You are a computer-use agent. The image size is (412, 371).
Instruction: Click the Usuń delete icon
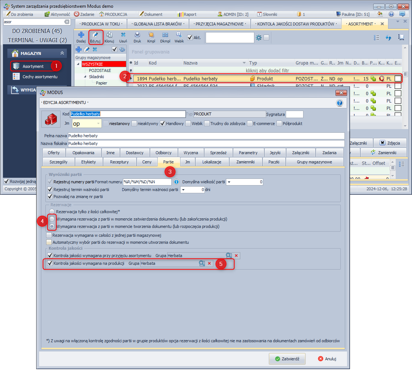click(123, 35)
